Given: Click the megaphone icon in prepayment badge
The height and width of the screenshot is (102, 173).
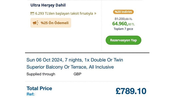Looking at the screenshot, I should (36, 23).
